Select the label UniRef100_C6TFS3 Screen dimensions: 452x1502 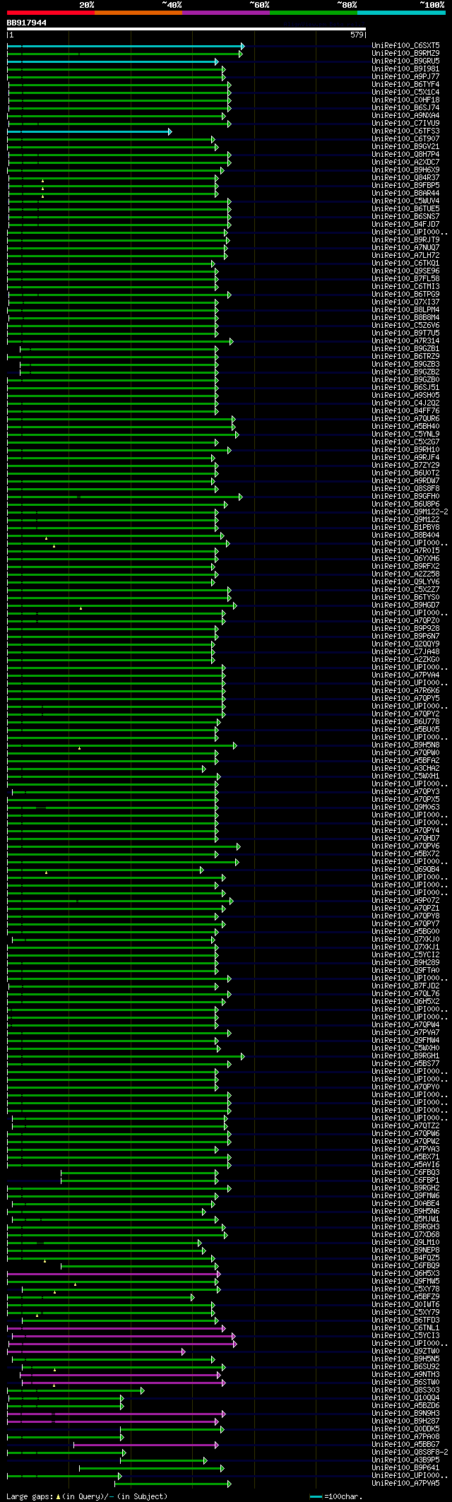pyautogui.click(x=405, y=131)
